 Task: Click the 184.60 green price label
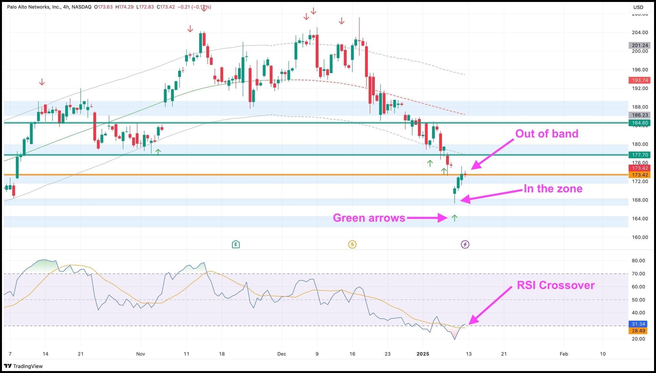[640, 123]
